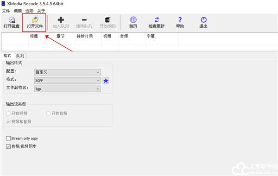Click the Title (标题) column header

42,36
